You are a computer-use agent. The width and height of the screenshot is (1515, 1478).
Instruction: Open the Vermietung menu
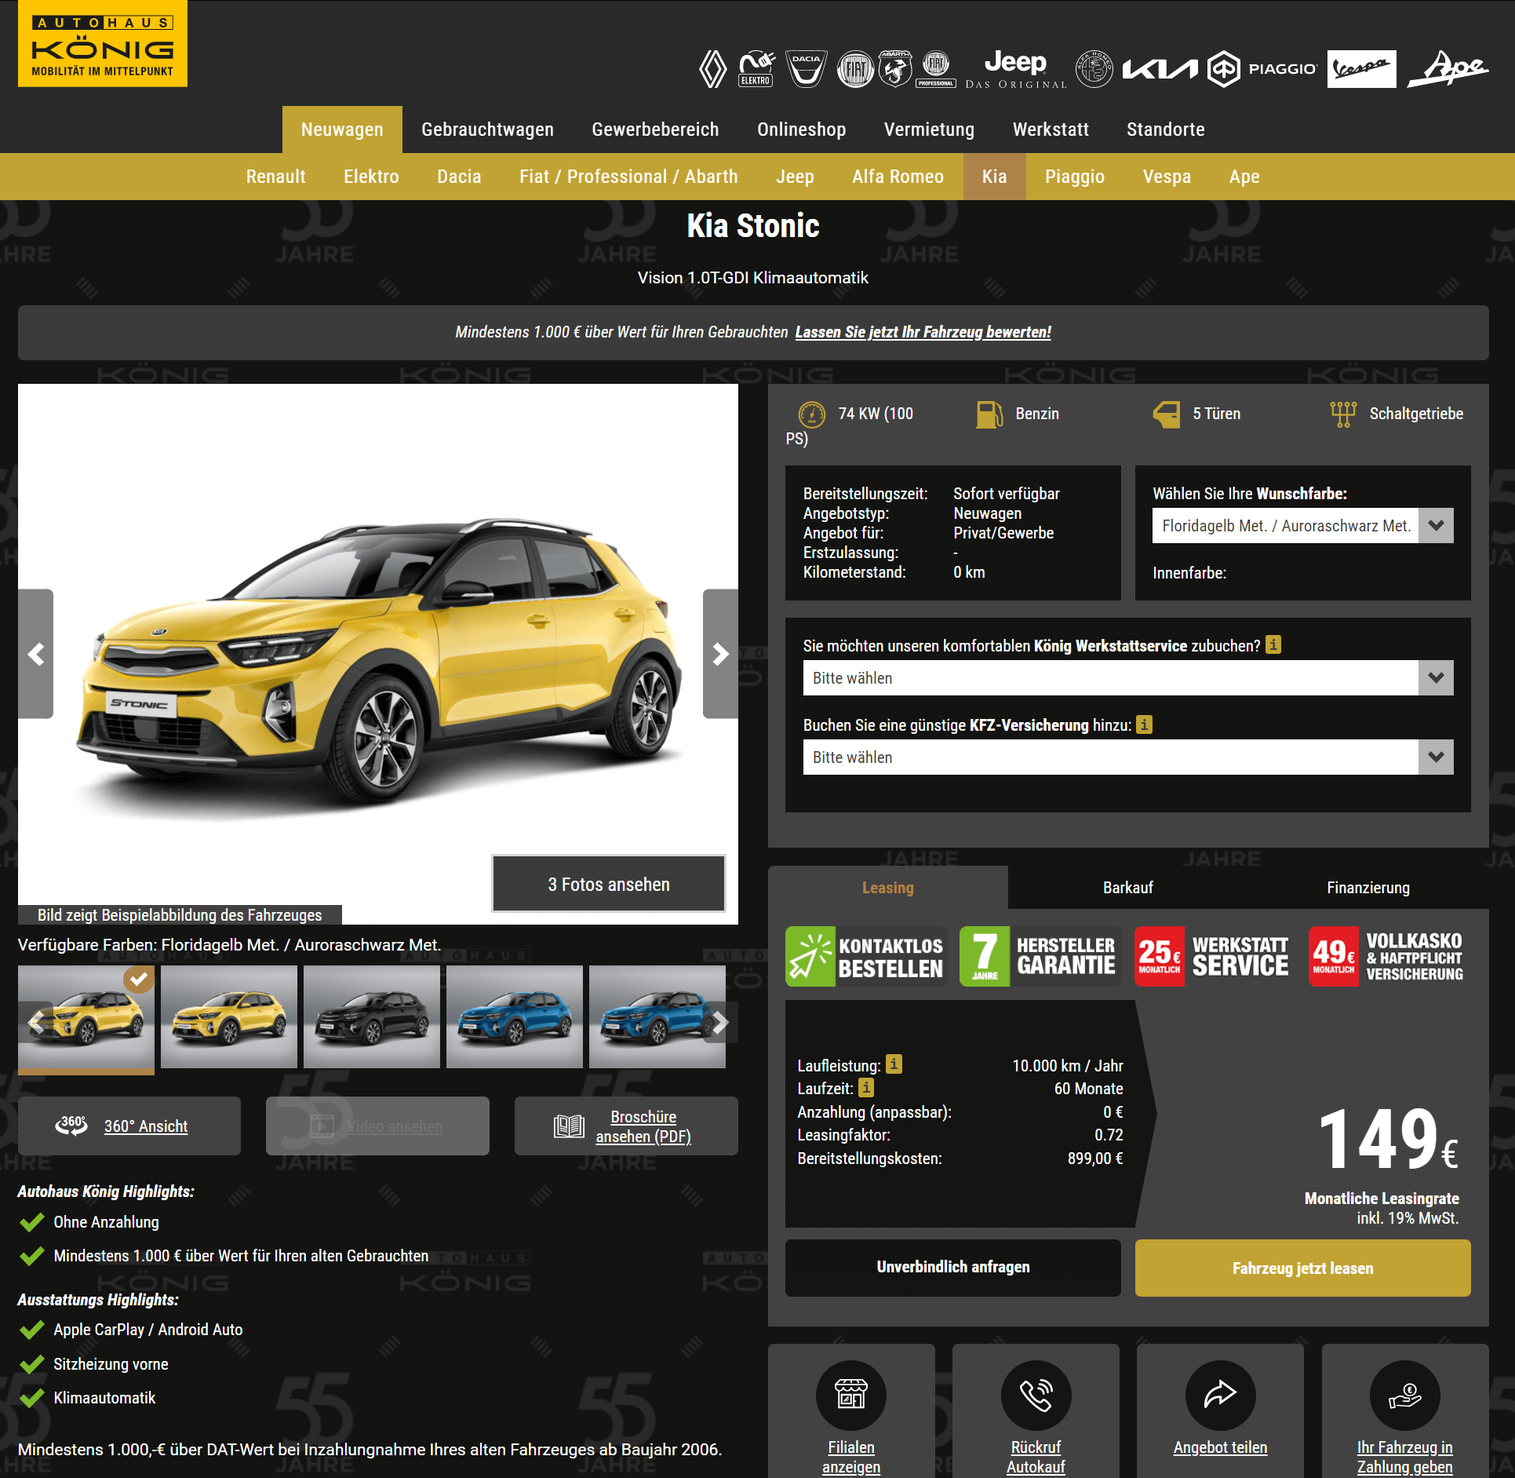(x=929, y=130)
